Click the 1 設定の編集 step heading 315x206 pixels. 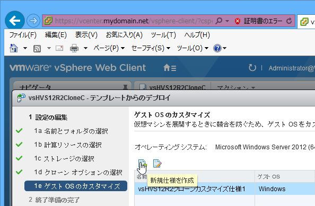(x=48, y=117)
